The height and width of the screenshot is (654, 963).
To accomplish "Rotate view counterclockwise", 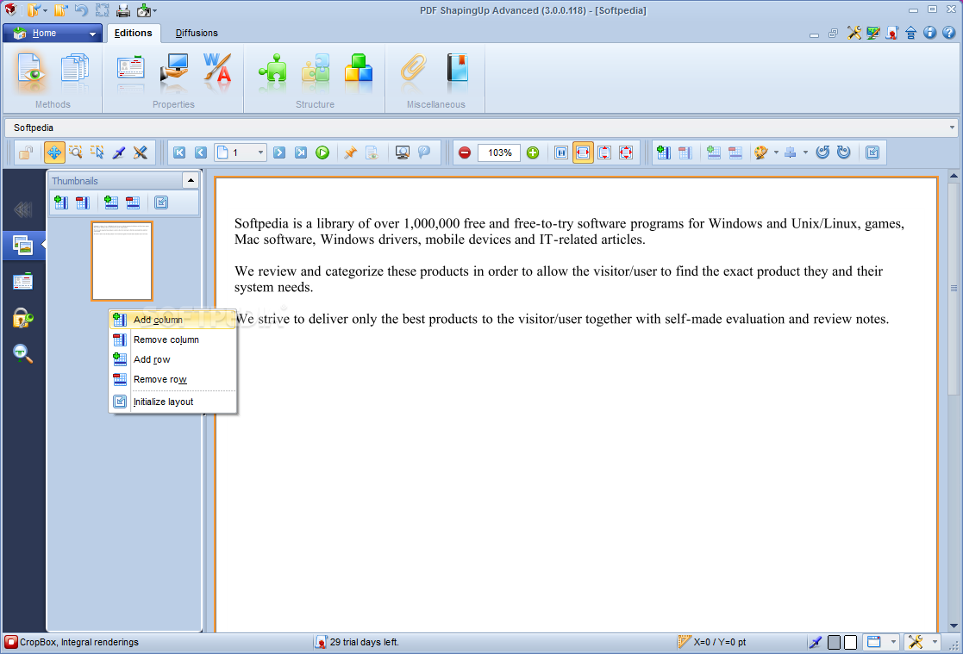I will point(823,153).
